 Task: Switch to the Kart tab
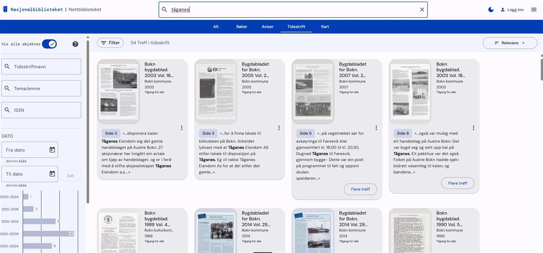click(x=325, y=27)
